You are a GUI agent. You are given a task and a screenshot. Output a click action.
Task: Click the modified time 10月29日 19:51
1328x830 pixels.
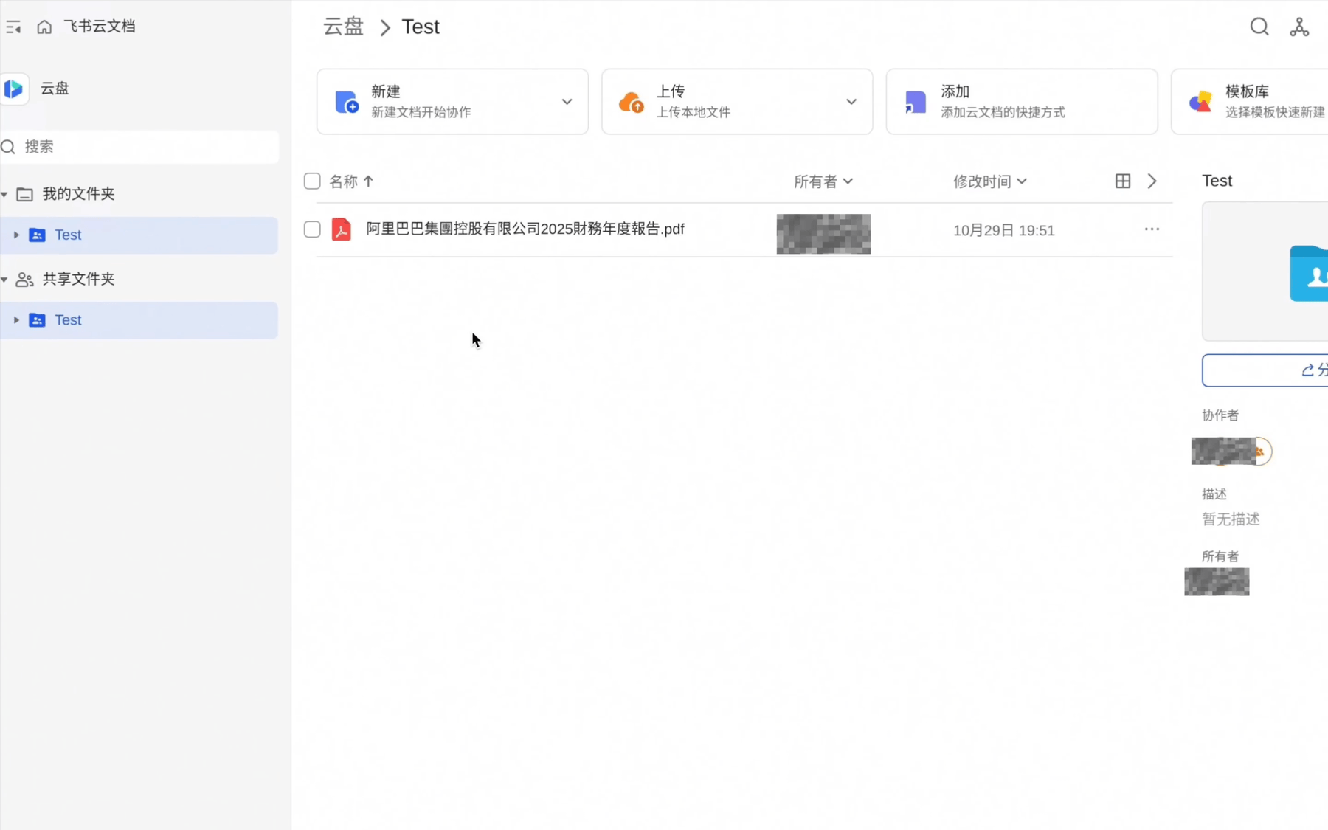[x=1003, y=231]
